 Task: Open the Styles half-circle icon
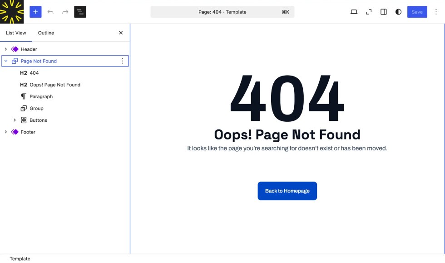tap(399, 12)
